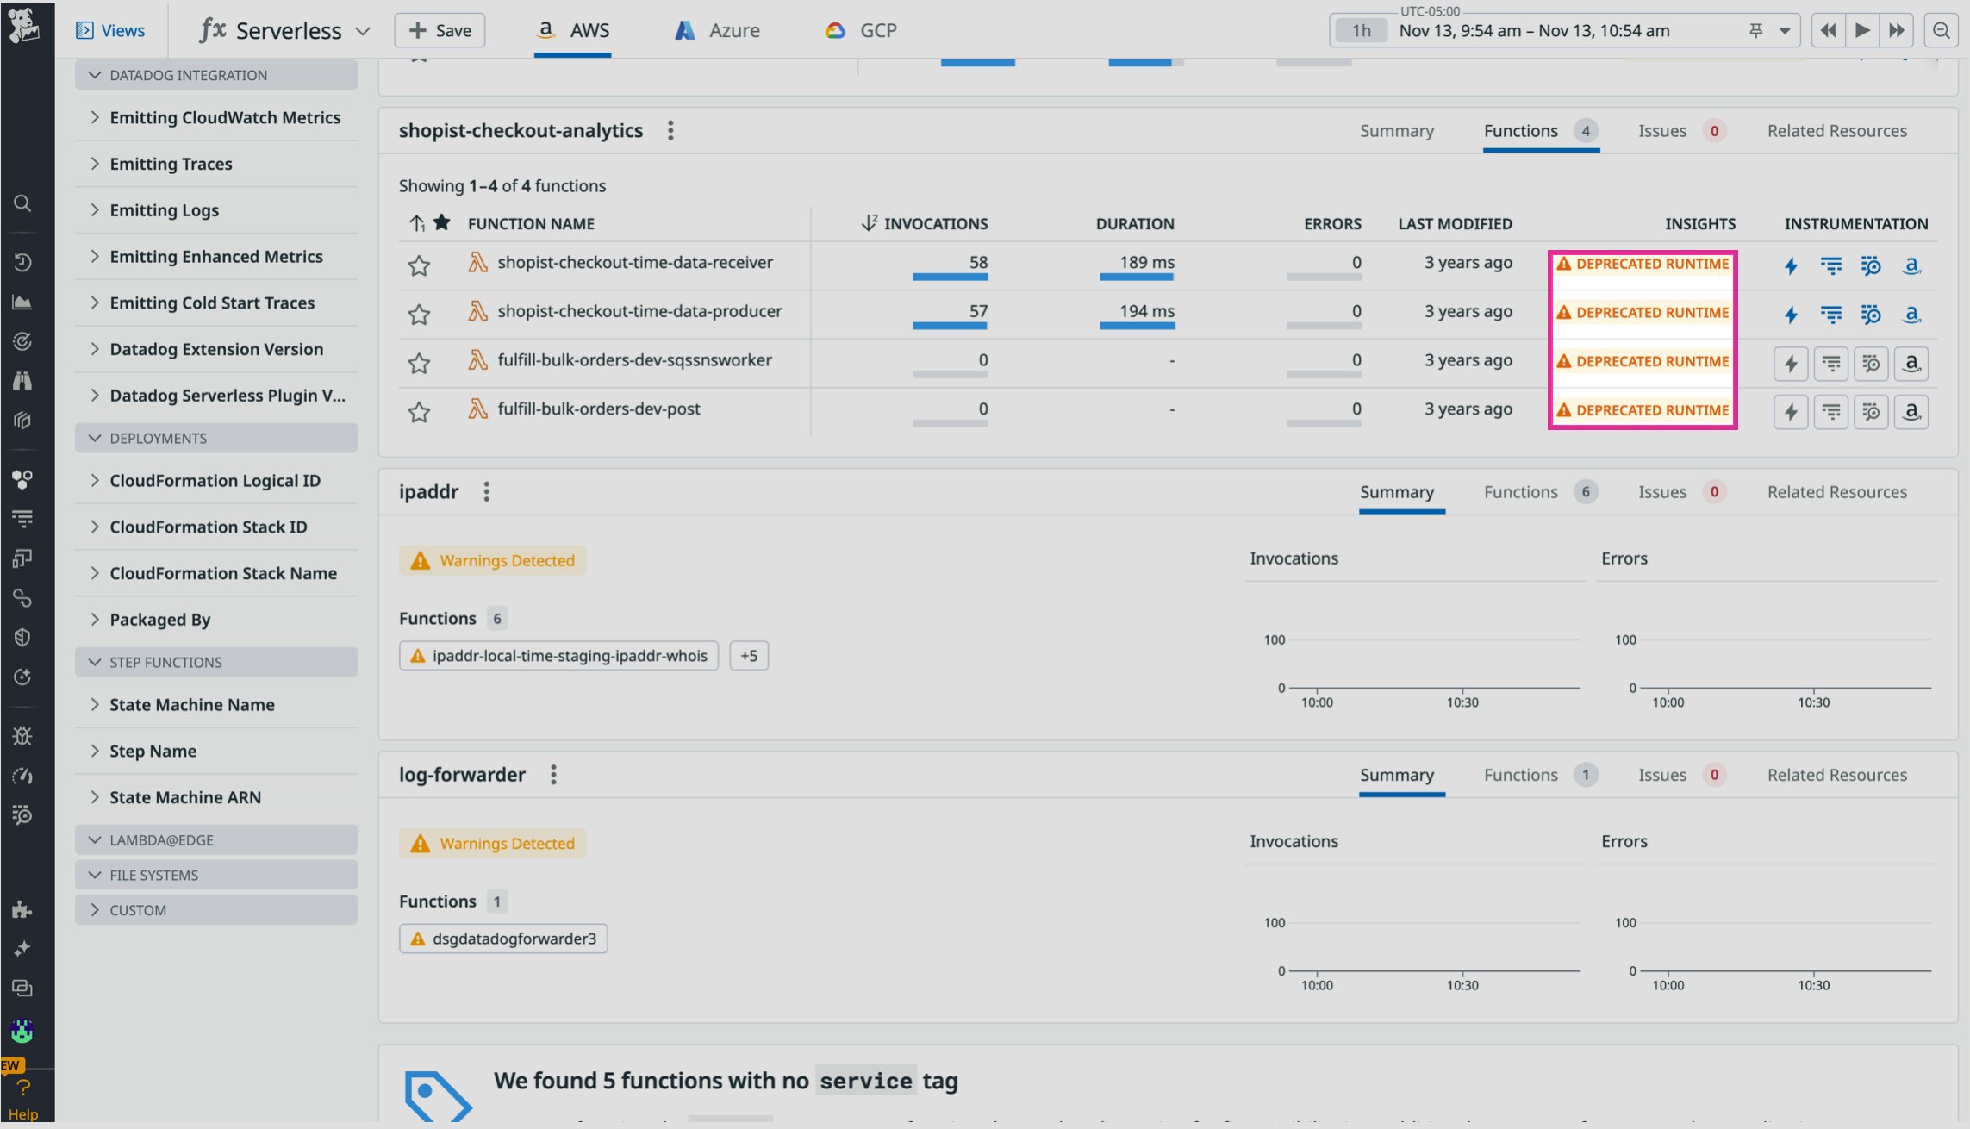Open the three-dot menu for shopist-checkout-analytics
Viewport: 1970px width, 1129px height.
(x=670, y=131)
